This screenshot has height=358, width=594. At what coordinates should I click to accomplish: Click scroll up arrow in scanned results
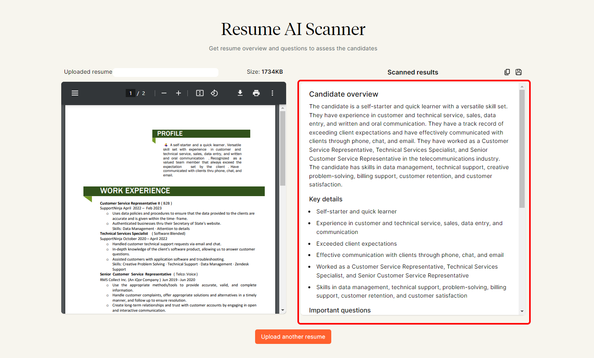pyautogui.click(x=522, y=87)
